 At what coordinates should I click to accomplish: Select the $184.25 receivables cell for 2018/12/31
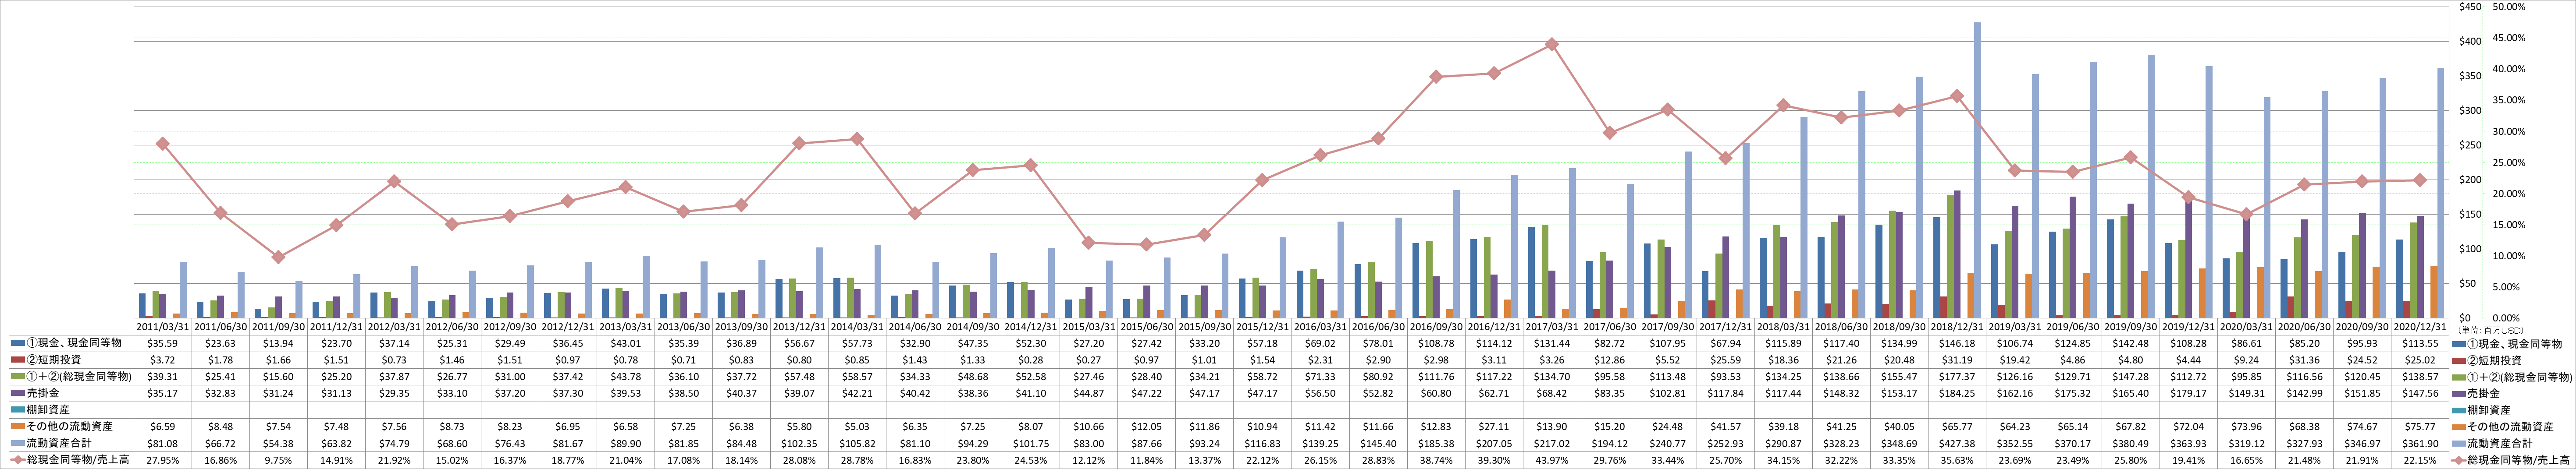pos(1956,393)
